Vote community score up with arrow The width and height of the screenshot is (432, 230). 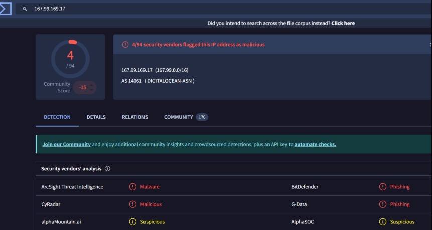pyautogui.click(x=91, y=85)
